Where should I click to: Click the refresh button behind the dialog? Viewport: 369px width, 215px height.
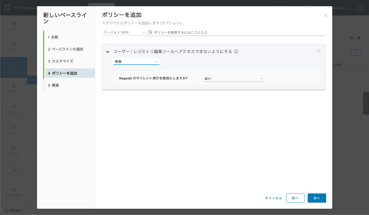[356, 52]
